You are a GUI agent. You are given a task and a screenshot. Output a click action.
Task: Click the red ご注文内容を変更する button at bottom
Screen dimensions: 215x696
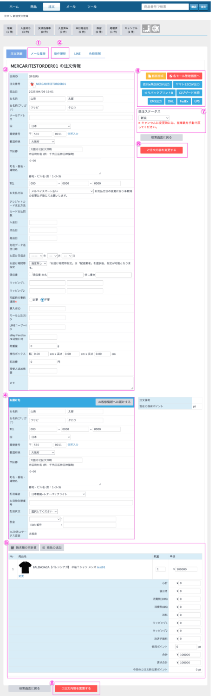pos(76,688)
